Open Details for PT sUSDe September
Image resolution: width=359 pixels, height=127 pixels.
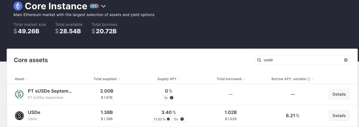[339, 94]
